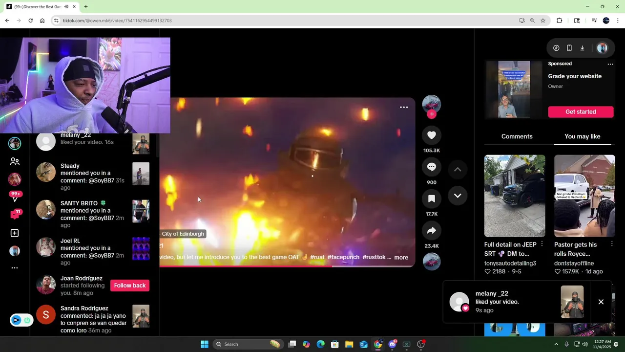The height and width of the screenshot is (352, 625).
Task: Click the Windows taskbar Search box
Action: tap(249, 344)
